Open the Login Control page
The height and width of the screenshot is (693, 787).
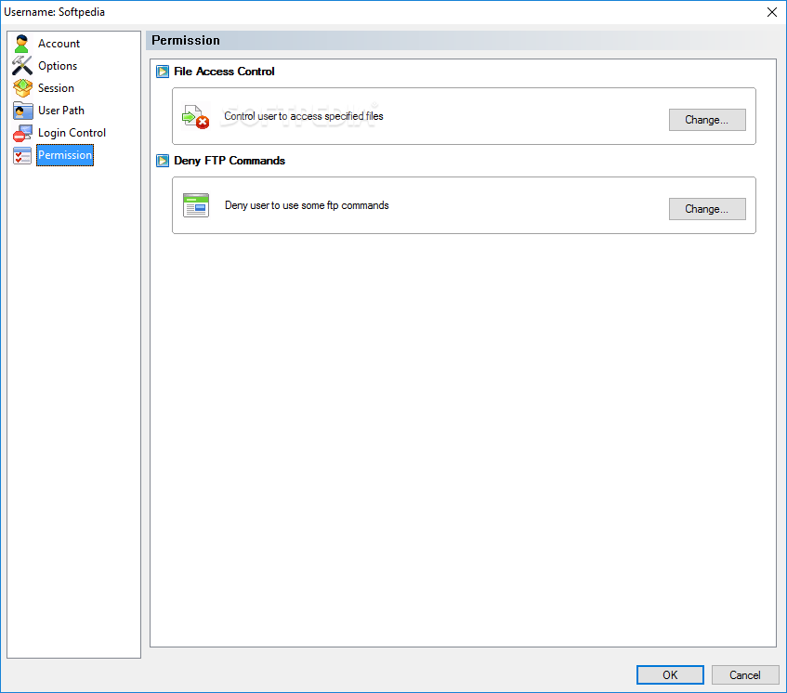coord(72,133)
